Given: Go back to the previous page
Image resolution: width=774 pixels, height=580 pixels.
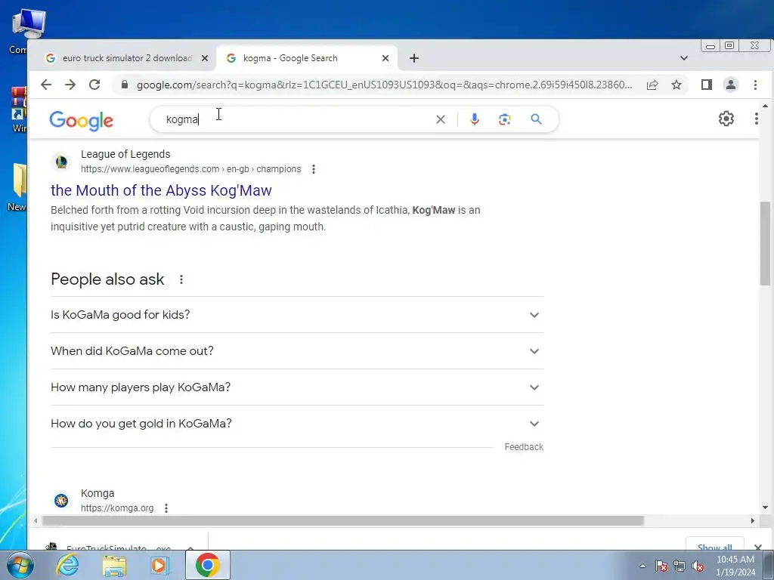Looking at the screenshot, I should coord(46,85).
